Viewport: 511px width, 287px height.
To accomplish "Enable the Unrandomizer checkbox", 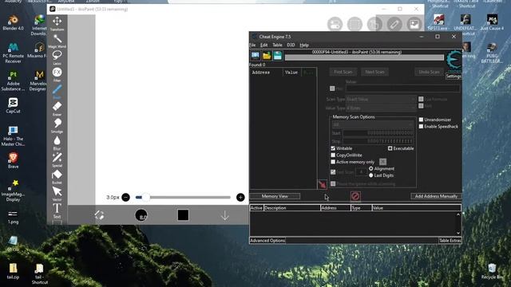I will tap(421, 120).
